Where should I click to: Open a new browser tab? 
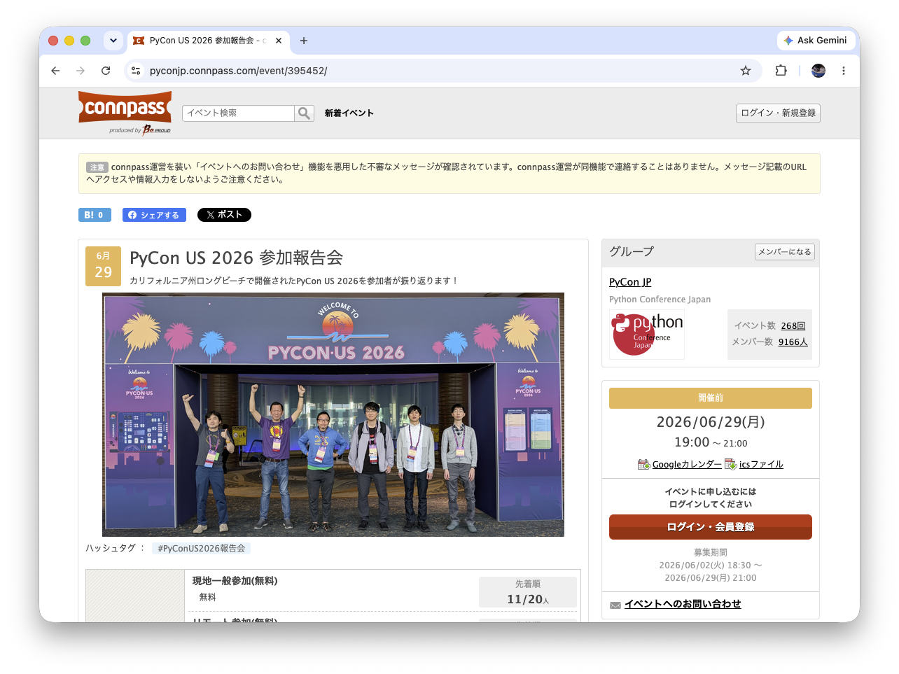[x=303, y=41]
